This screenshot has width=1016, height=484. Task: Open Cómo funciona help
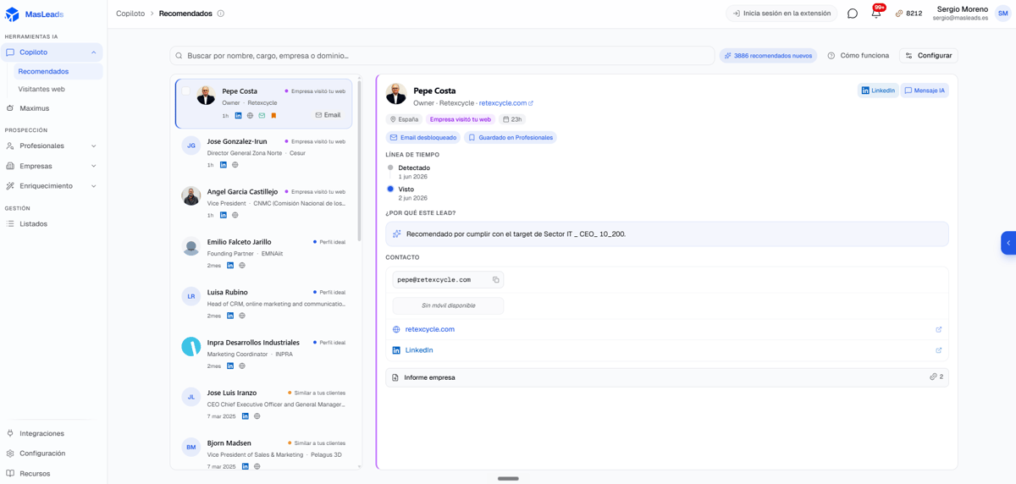859,56
